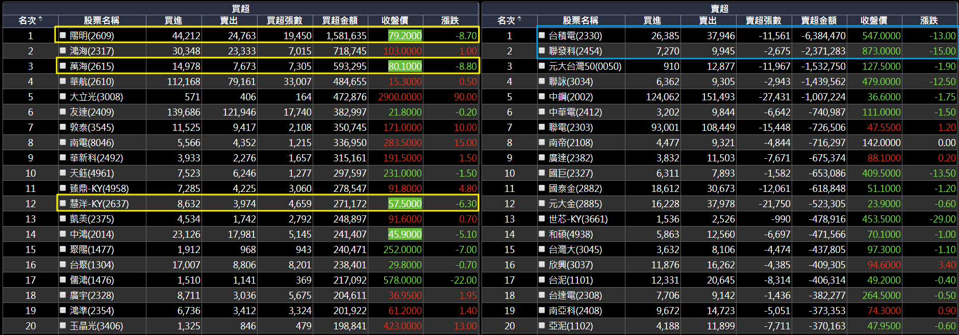Click 賣超金額 column header
Viewport: 959px width, 335px height.
819,20
